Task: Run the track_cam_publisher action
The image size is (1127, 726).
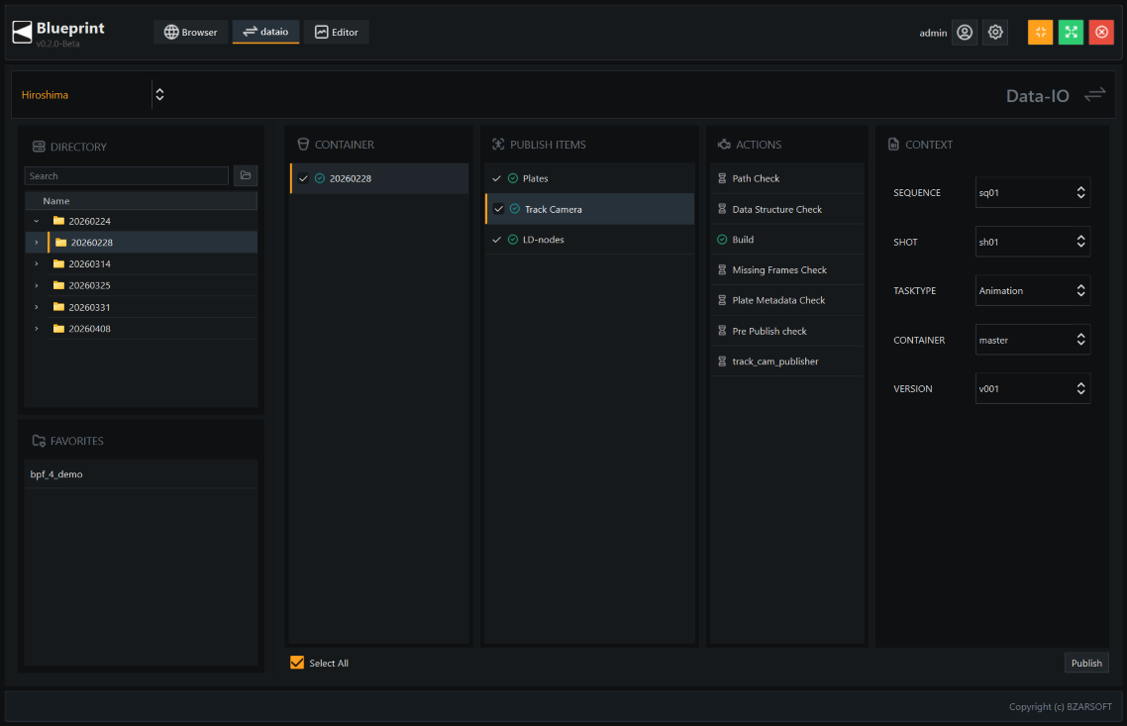Action: (787, 362)
